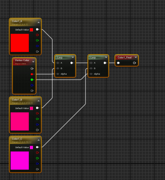Select the Color1_A node title
Viewport: 165px width, 180px height.
17,21
